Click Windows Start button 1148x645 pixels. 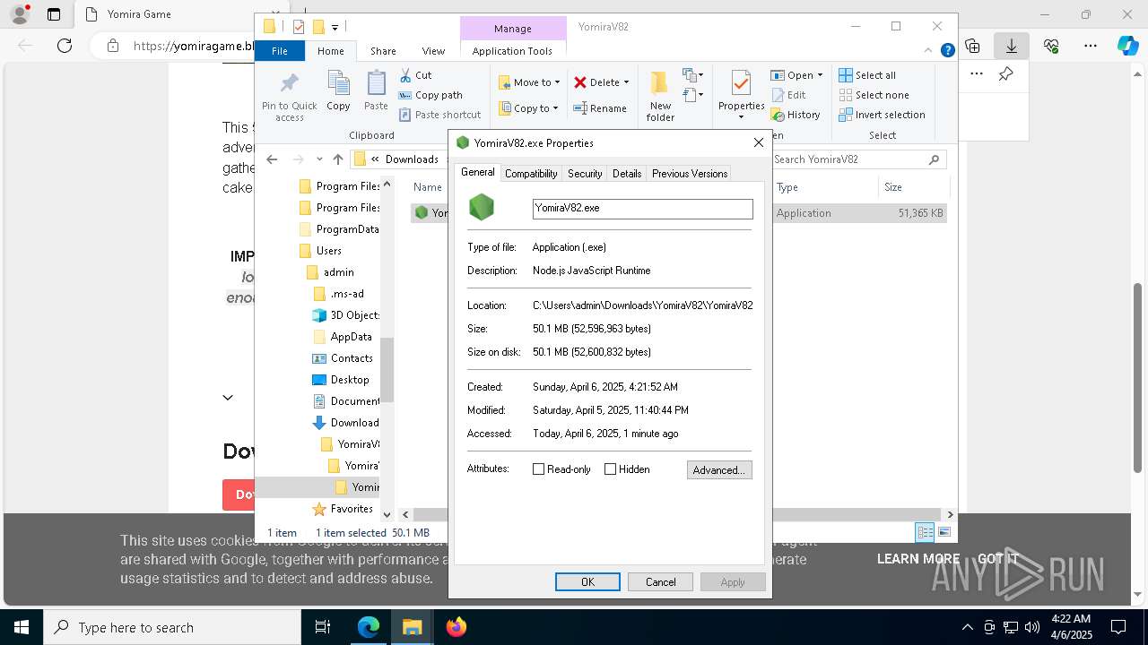click(21, 627)
